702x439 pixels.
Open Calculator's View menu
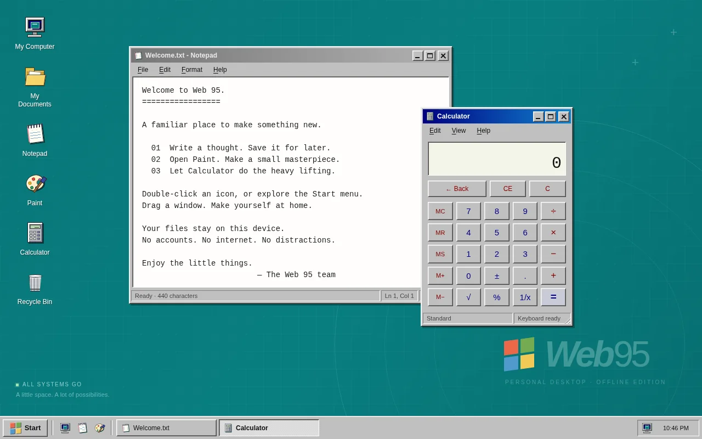tap(458, 131)
